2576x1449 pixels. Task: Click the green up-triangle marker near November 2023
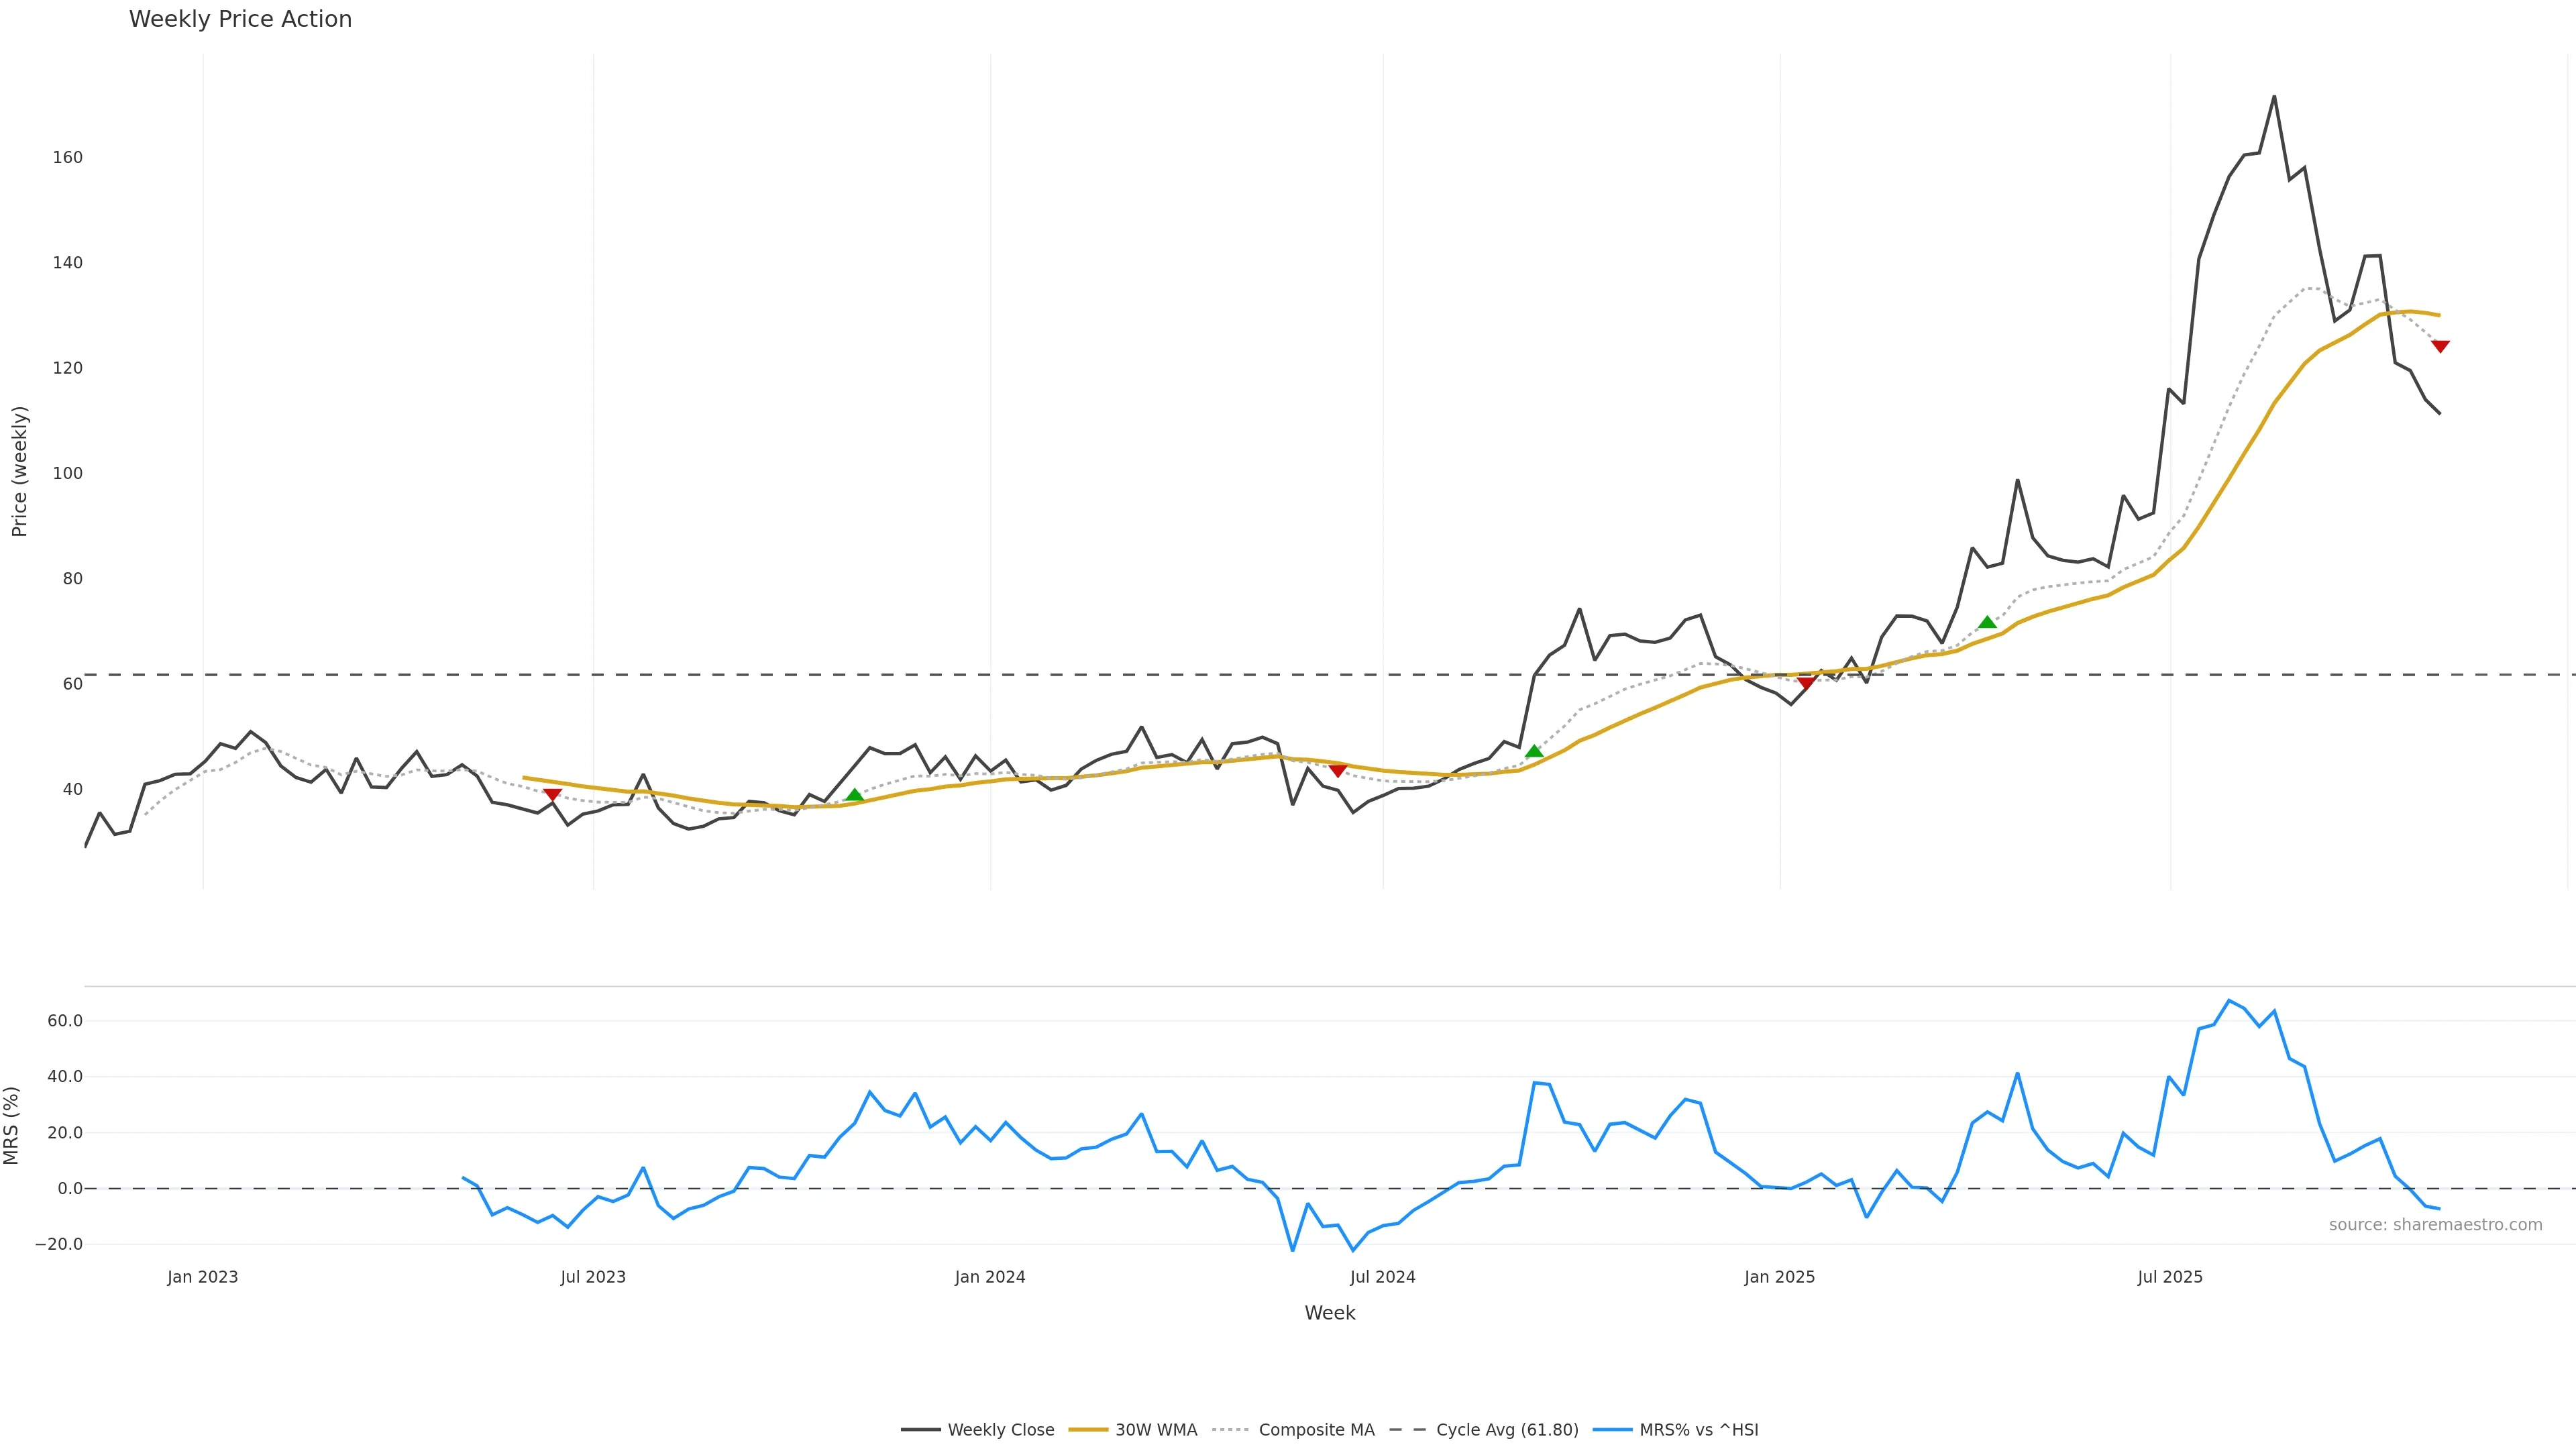[x=854, y=795]
